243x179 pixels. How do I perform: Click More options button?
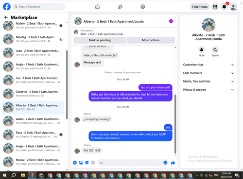pos(151,40)
